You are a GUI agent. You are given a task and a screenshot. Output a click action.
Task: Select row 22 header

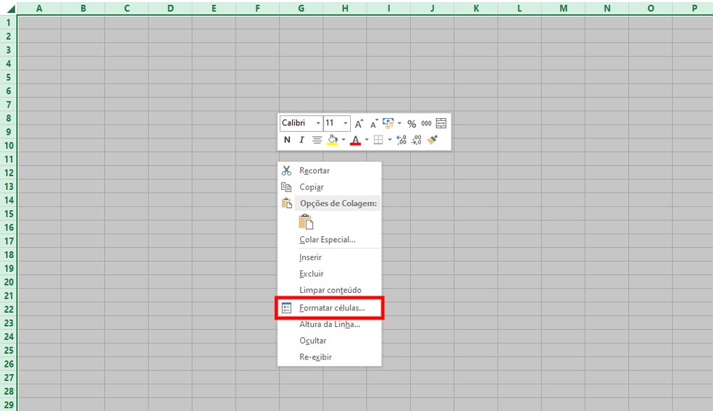[8, 310]
